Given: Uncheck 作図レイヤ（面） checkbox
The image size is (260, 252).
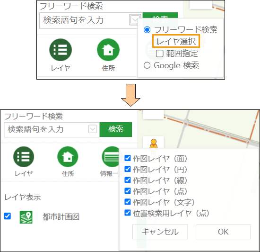Looking at the screenshot, I should [128, 158].
